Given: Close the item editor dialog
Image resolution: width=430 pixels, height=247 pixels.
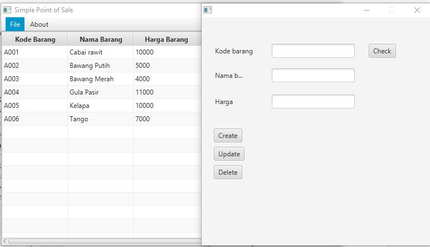Looking at the screenshot, I should [417, 10].
